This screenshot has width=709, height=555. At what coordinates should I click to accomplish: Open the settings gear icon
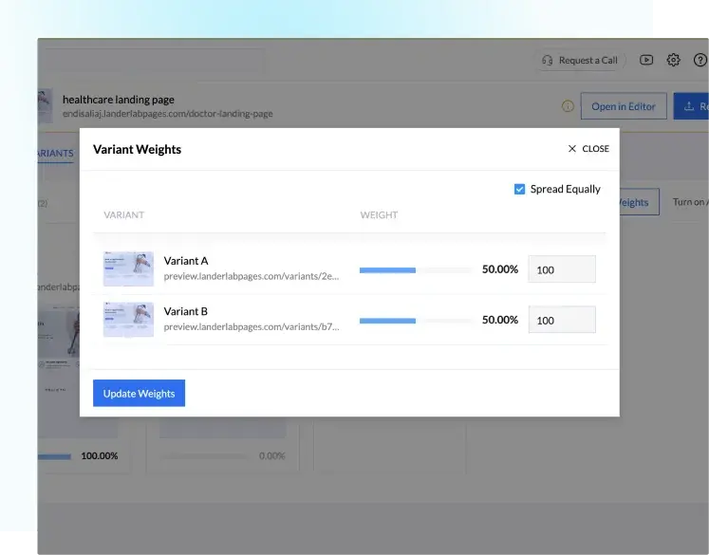(x=673, y=60)
